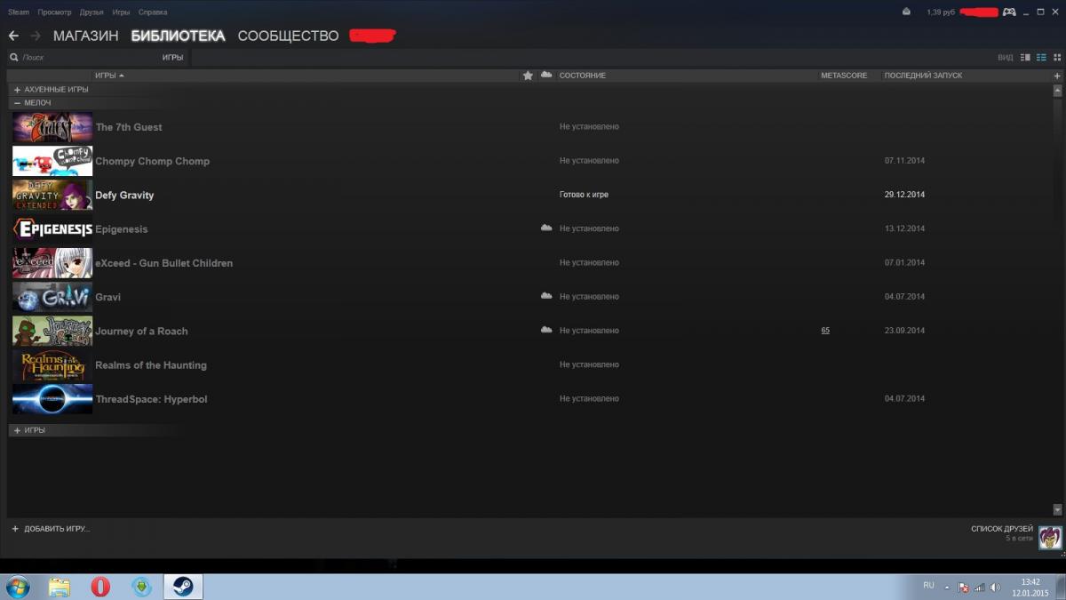Open the Справка menu
Screen dimensions: 1066x600
tap(153, 12)
